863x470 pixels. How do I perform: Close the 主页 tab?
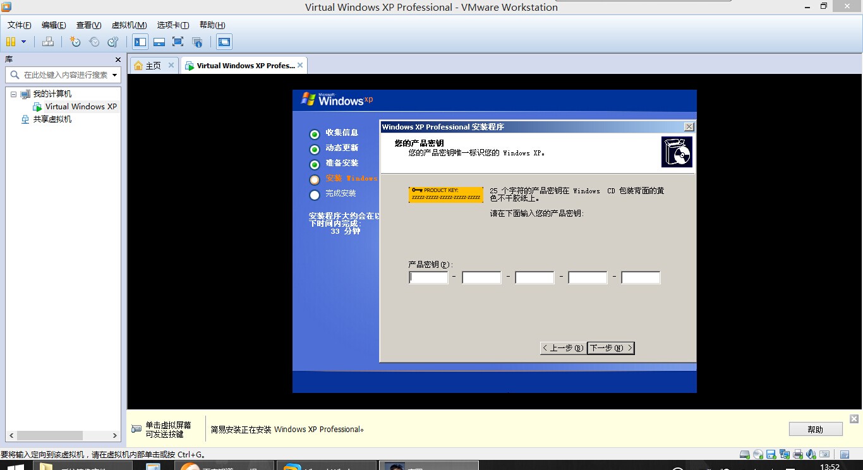click(171, 65)
